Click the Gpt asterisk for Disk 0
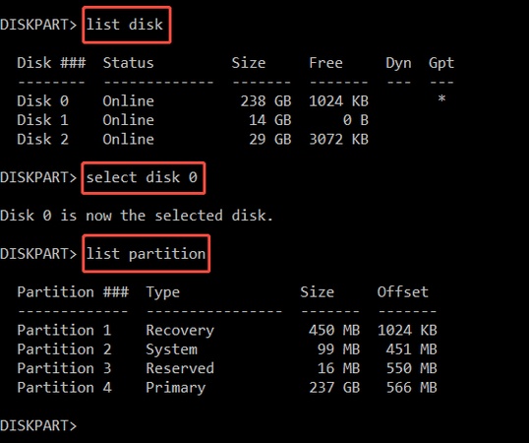 click(x=441, y=98)
